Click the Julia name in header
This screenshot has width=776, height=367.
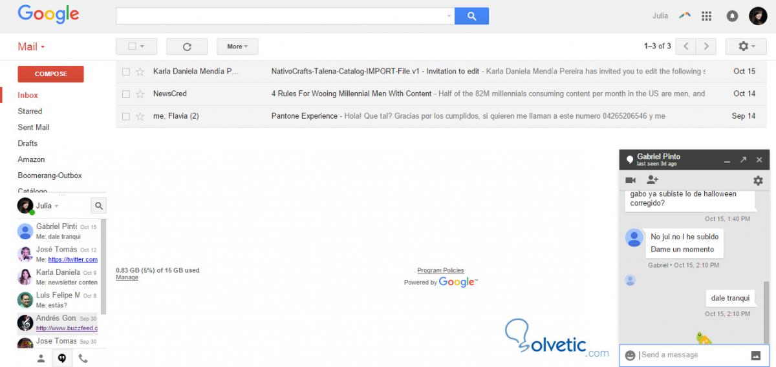(660, 16)
